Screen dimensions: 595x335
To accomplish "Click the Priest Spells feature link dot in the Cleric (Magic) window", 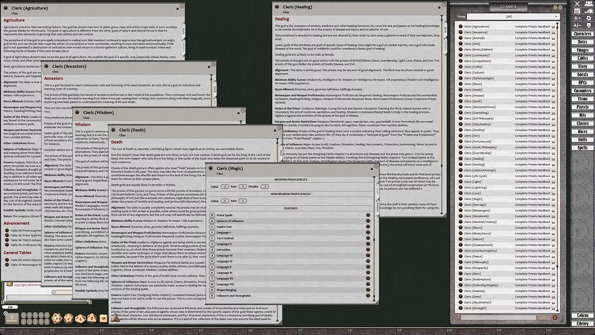I will [368, 215].
